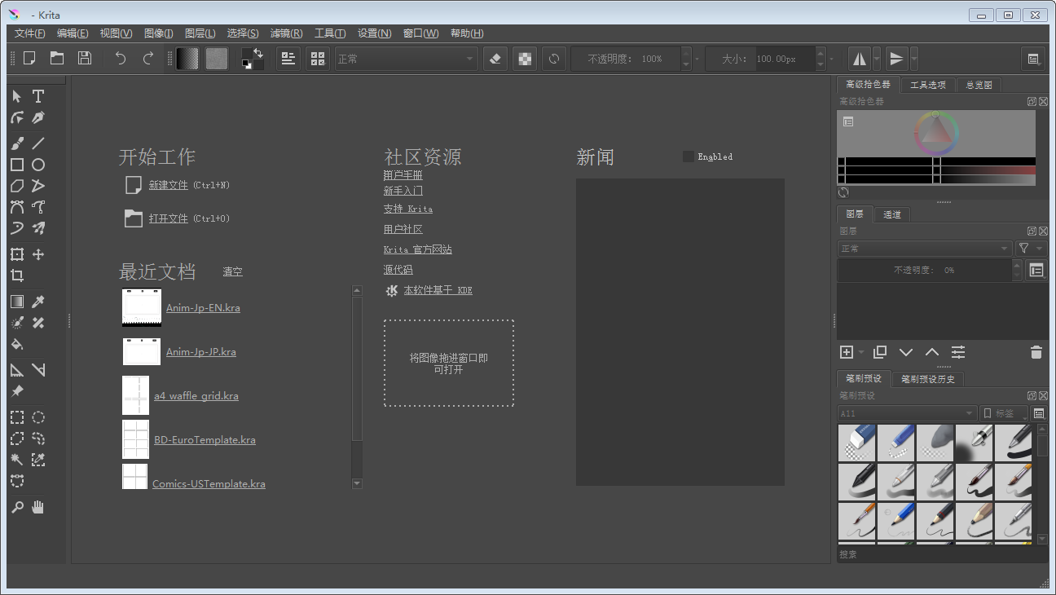Click the 新手入门 link
Image resolution: width=1056 pixels, height=595 pixels.
click(x=403, y=191)
